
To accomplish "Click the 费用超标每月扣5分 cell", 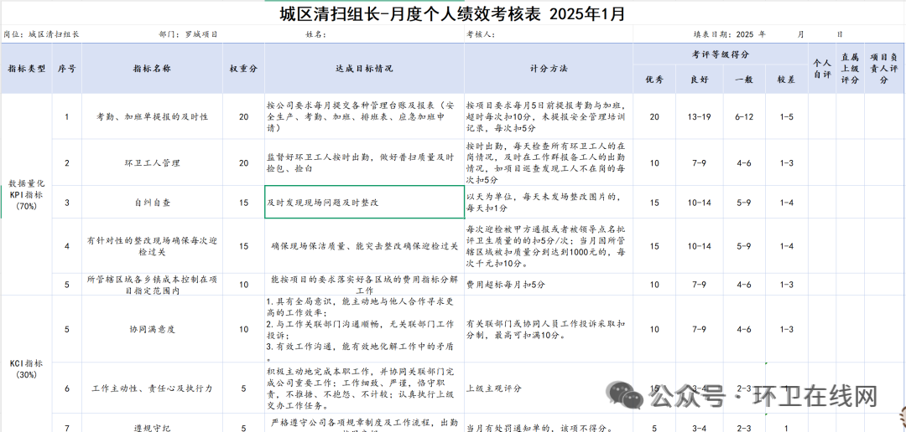I will 549,285.
